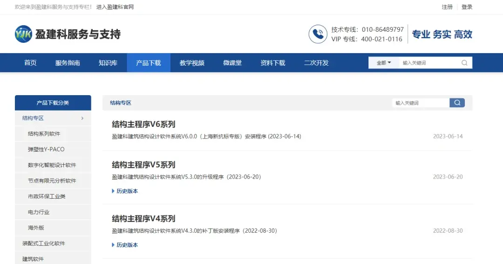
Task: Click the 专业 务实 高效 slogan
Action: tap(442, 35)
